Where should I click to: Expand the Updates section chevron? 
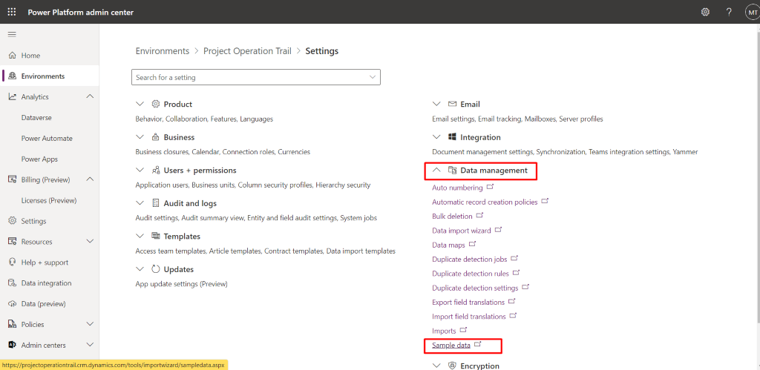140,268
